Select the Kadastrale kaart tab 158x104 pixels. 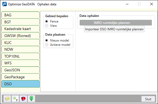tap(20, 29)
